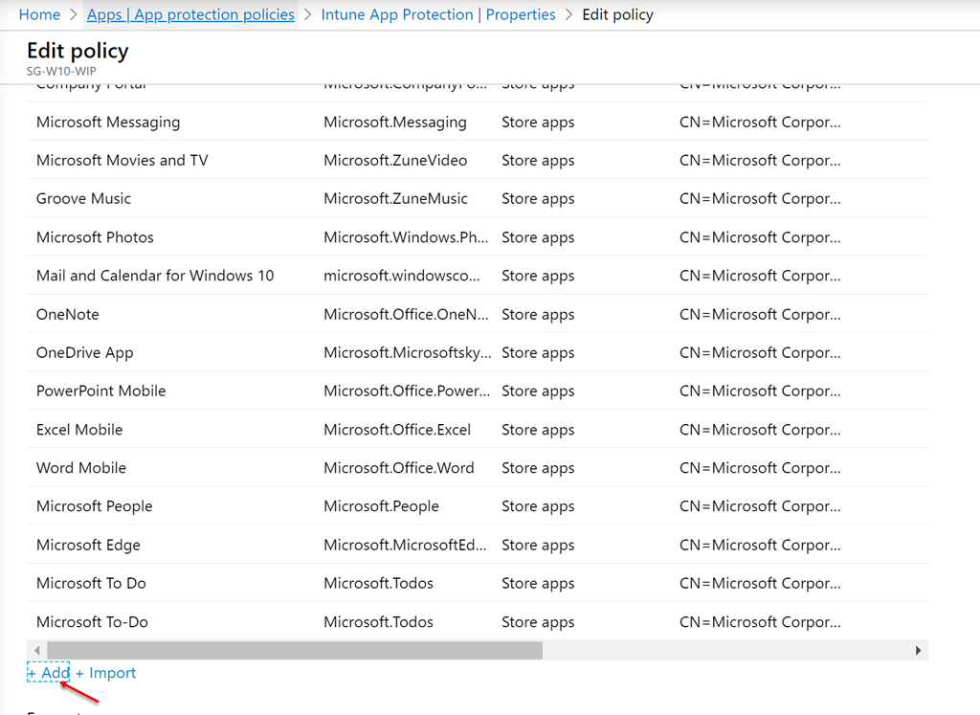Select the PowerPoint Mobile row
This screenshot has width=980, height=715.
click(x=100, y=391)
